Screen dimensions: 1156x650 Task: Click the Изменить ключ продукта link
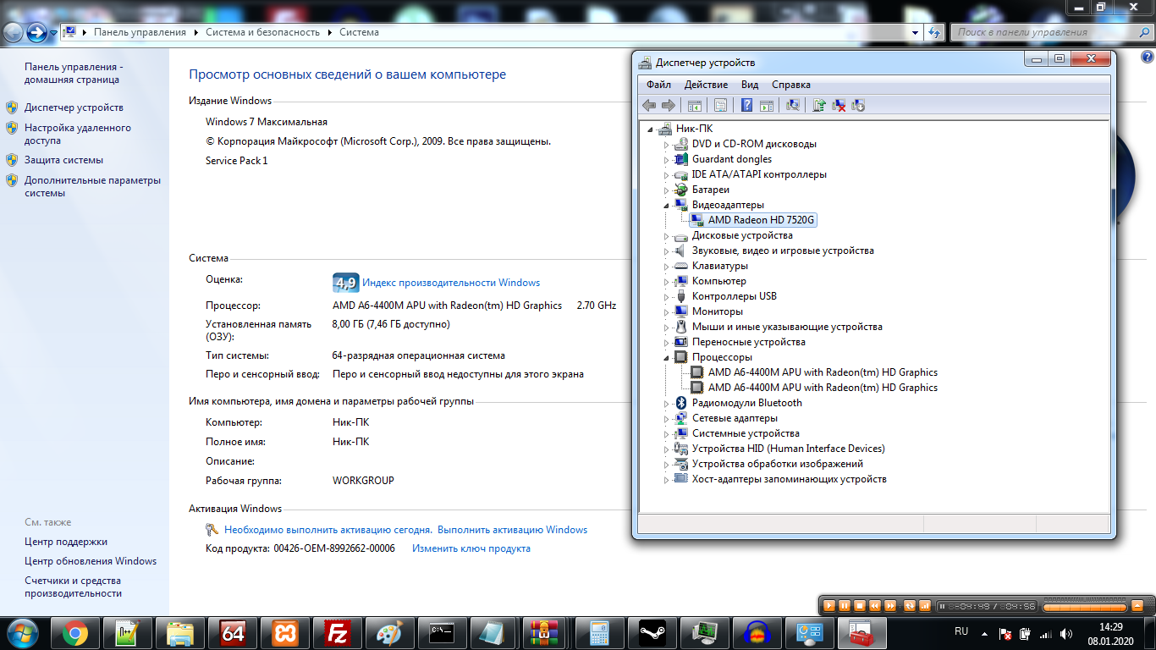click(471, 548)
